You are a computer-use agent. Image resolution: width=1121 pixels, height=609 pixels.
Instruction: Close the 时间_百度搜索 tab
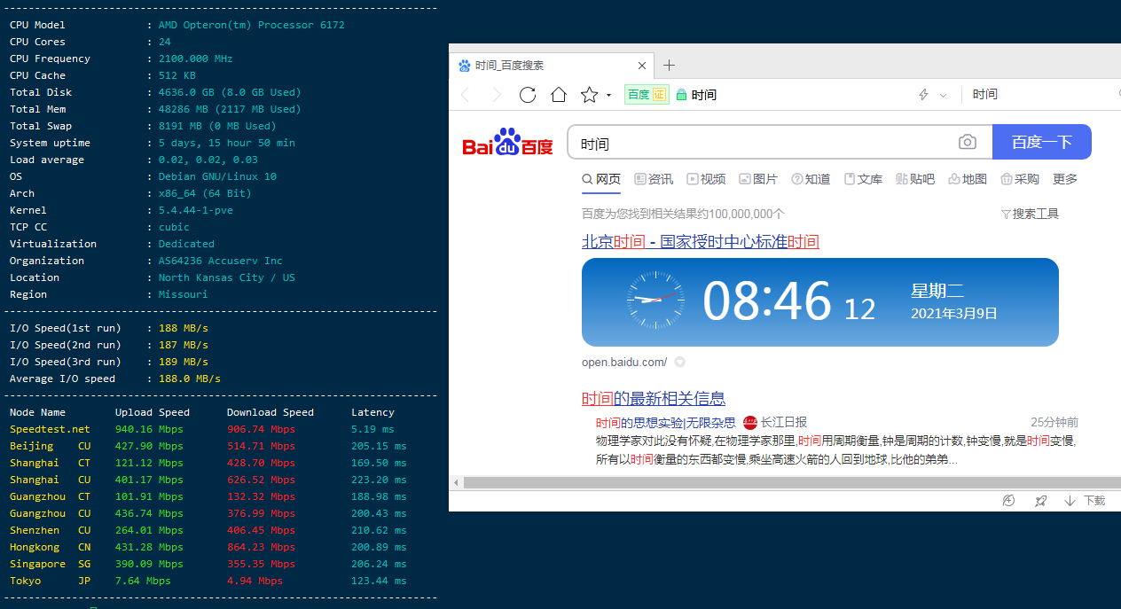click(x=642, y=66)
